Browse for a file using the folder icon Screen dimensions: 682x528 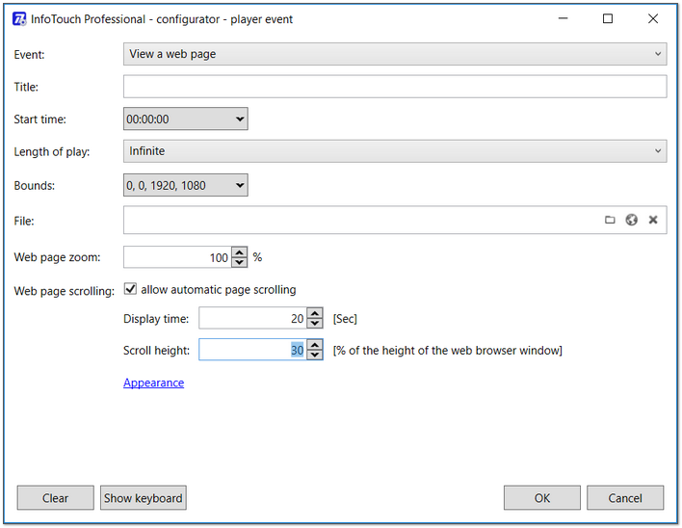pyautogui.click(x=610, y=220)
